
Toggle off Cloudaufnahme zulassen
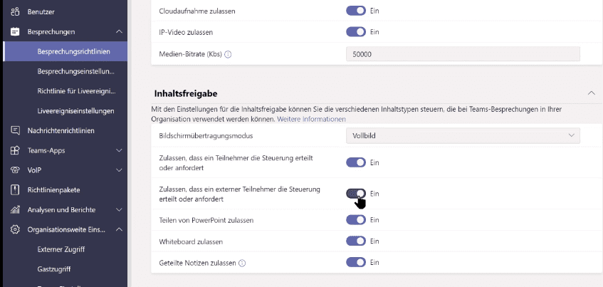[x=356, y=11]
